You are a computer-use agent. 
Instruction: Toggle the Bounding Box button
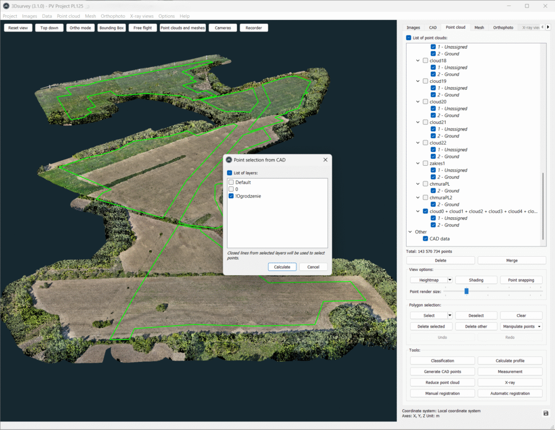[x=112, y=28]
